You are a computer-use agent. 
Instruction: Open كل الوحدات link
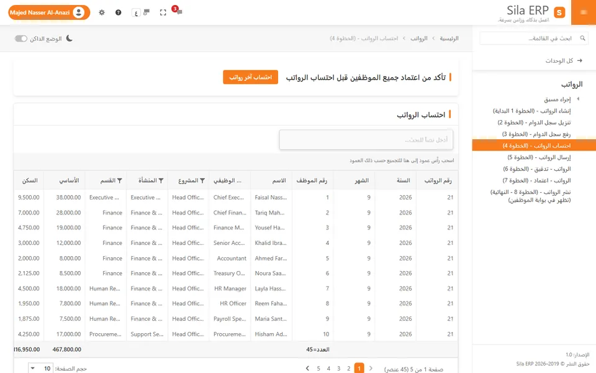559,60
